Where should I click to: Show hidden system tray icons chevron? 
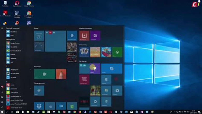175,112
